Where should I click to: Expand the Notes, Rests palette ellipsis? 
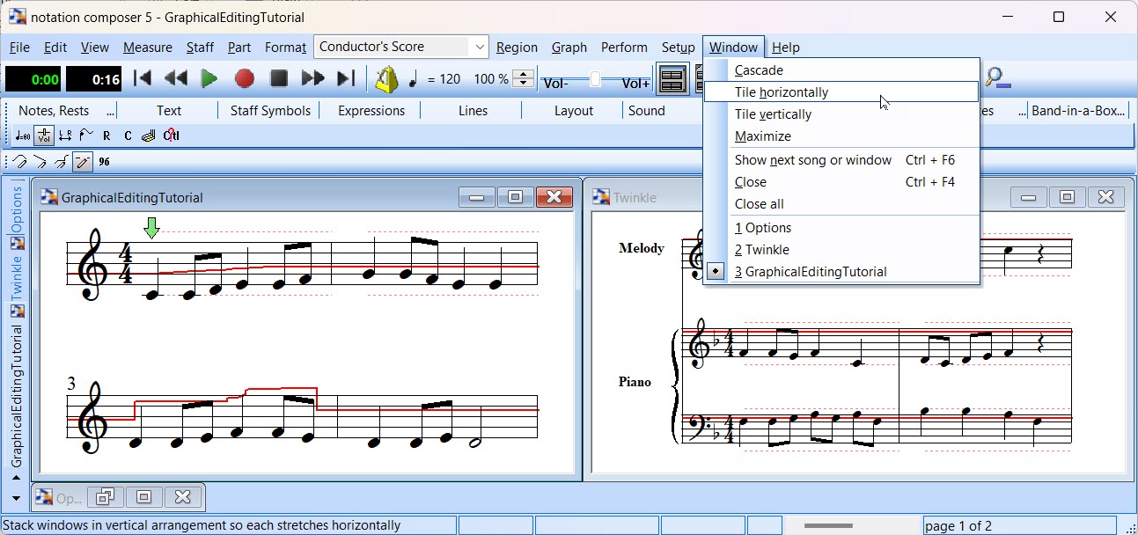click(x=110, y=111)
